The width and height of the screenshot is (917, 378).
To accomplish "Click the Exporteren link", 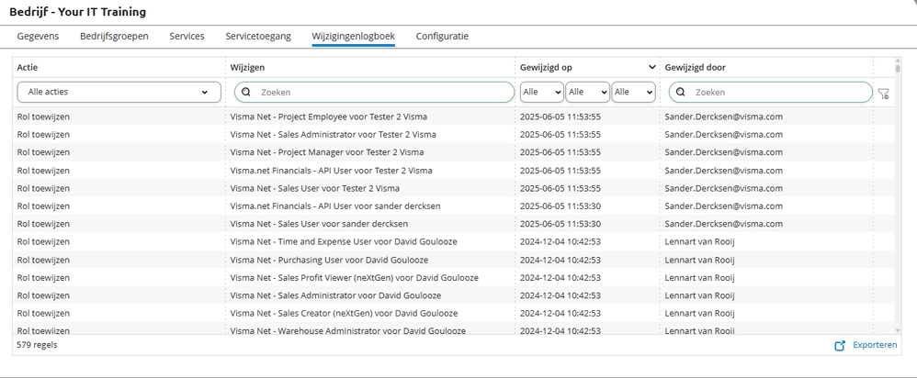I will point(875,345).
